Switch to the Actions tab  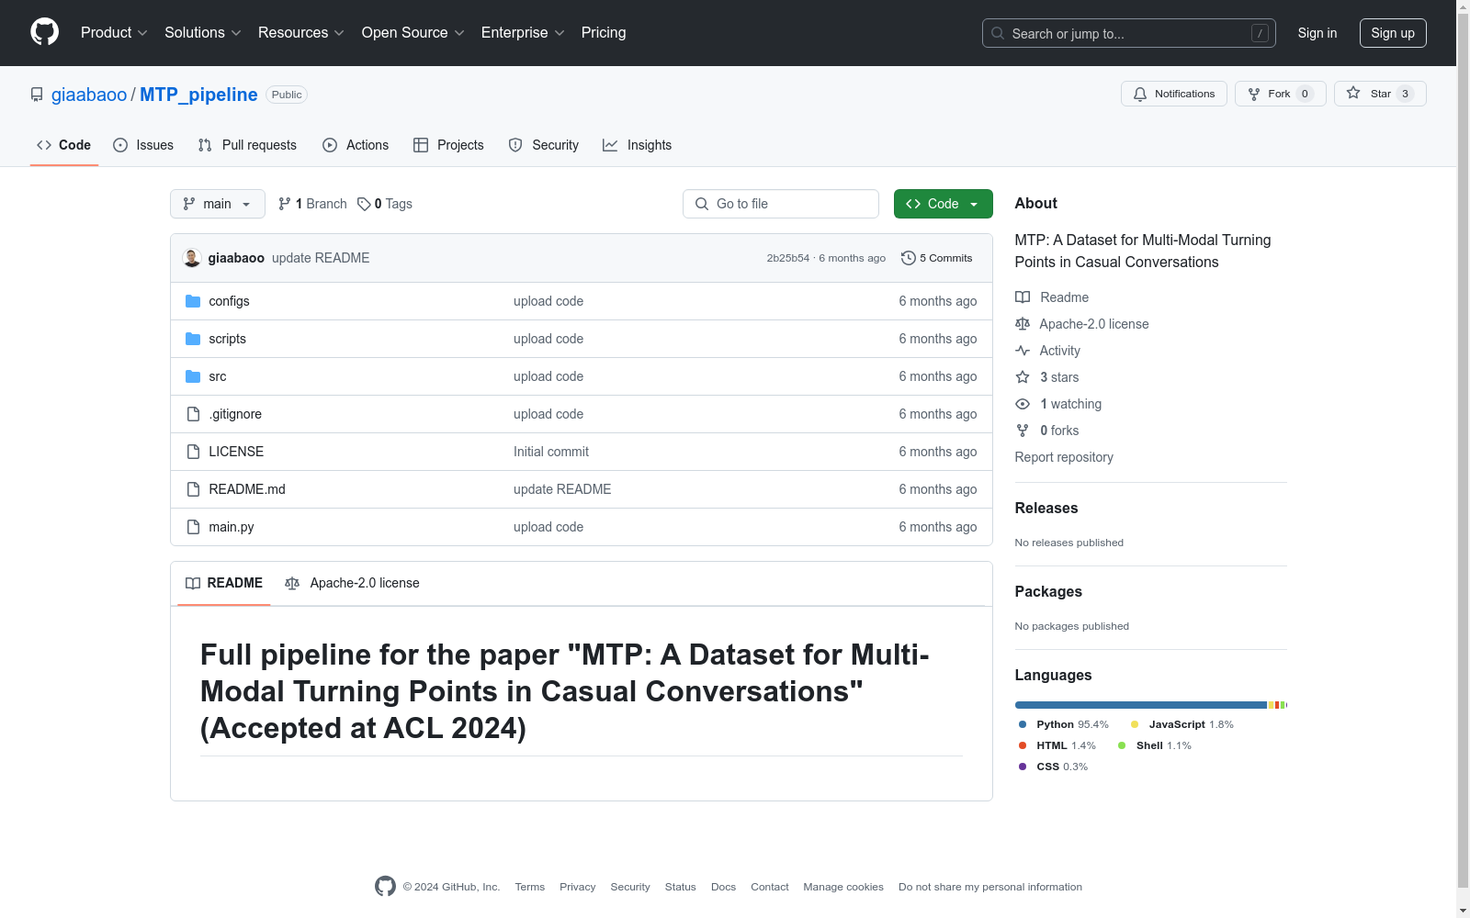pyautogui.click(x=356, y=145)
